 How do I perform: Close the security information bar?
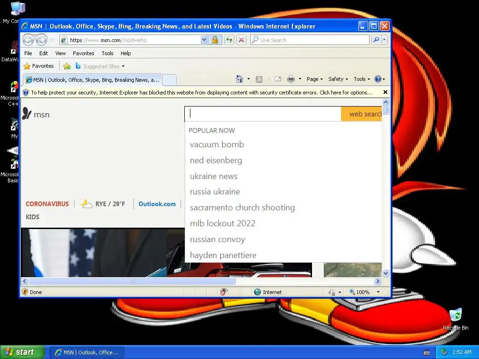[x=385, y=92]
